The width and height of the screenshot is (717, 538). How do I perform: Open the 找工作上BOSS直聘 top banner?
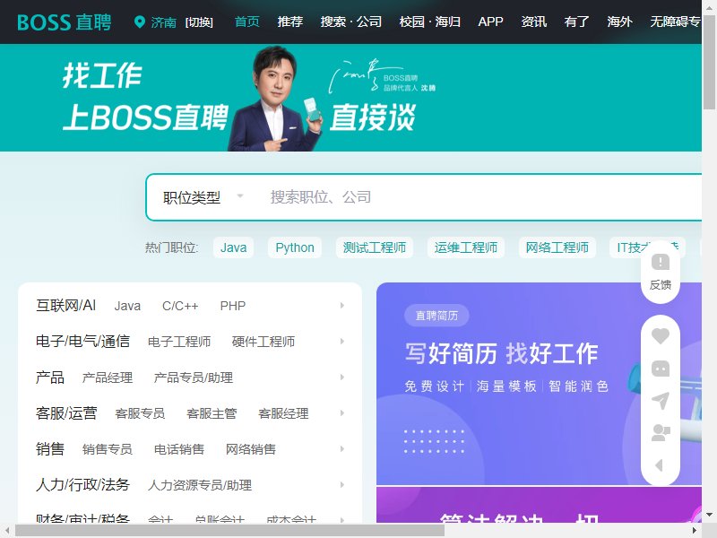(x=350, y=98)
